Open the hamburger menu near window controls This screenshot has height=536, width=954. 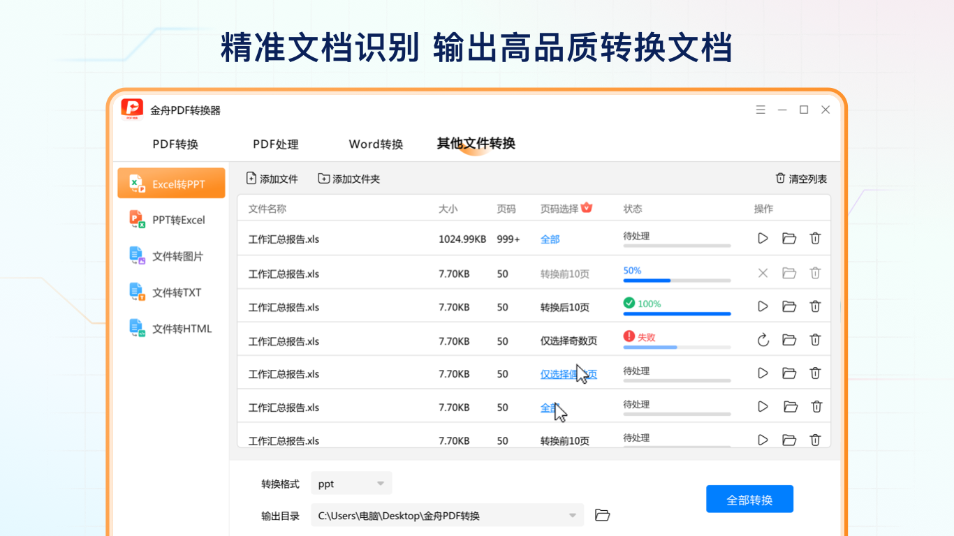tap(761, 110)
